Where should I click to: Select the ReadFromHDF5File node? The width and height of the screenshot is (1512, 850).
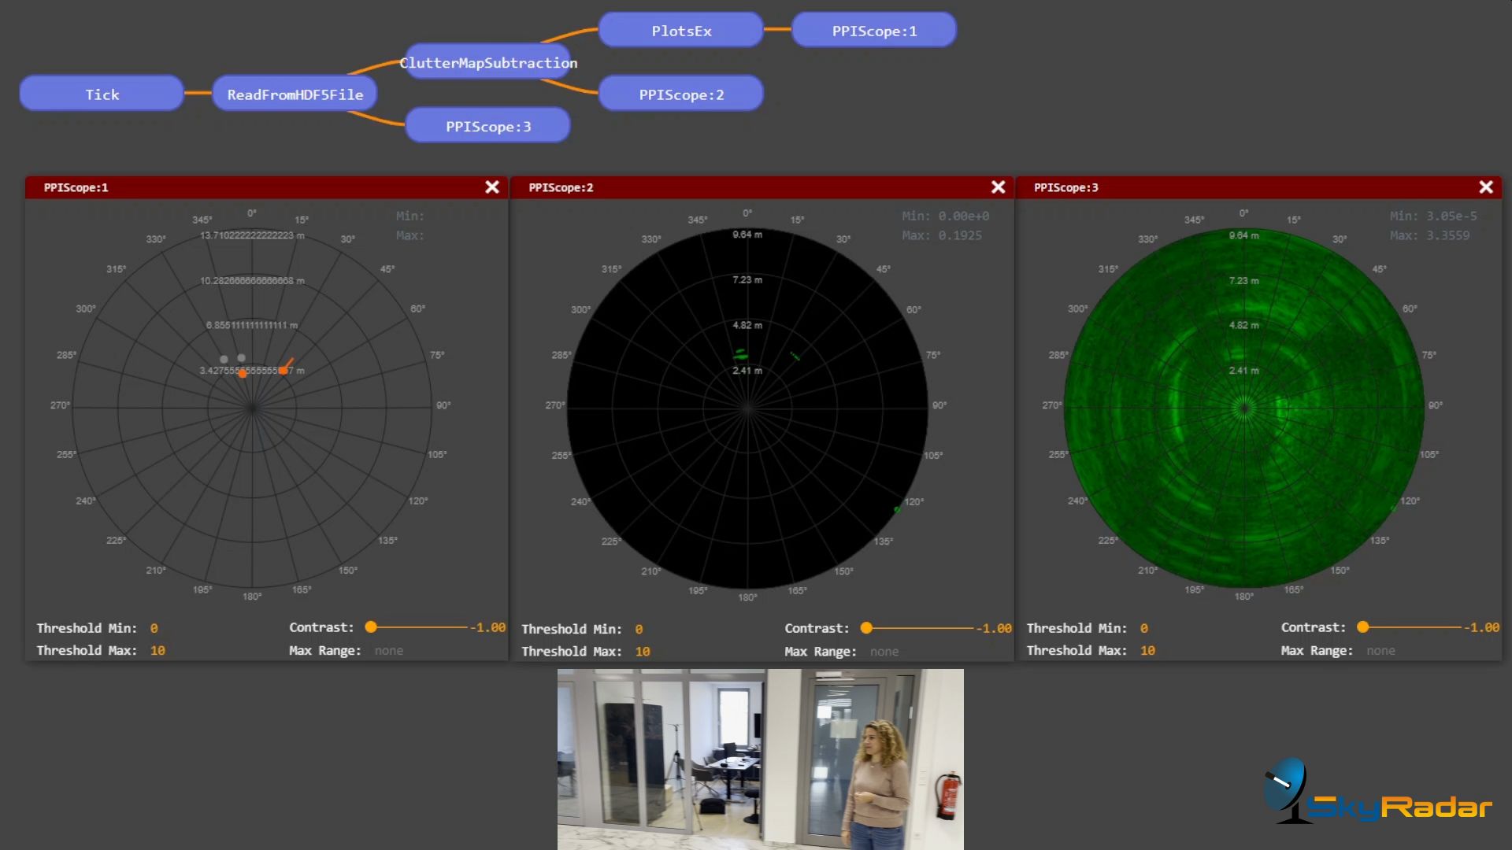tap(295, 94)
